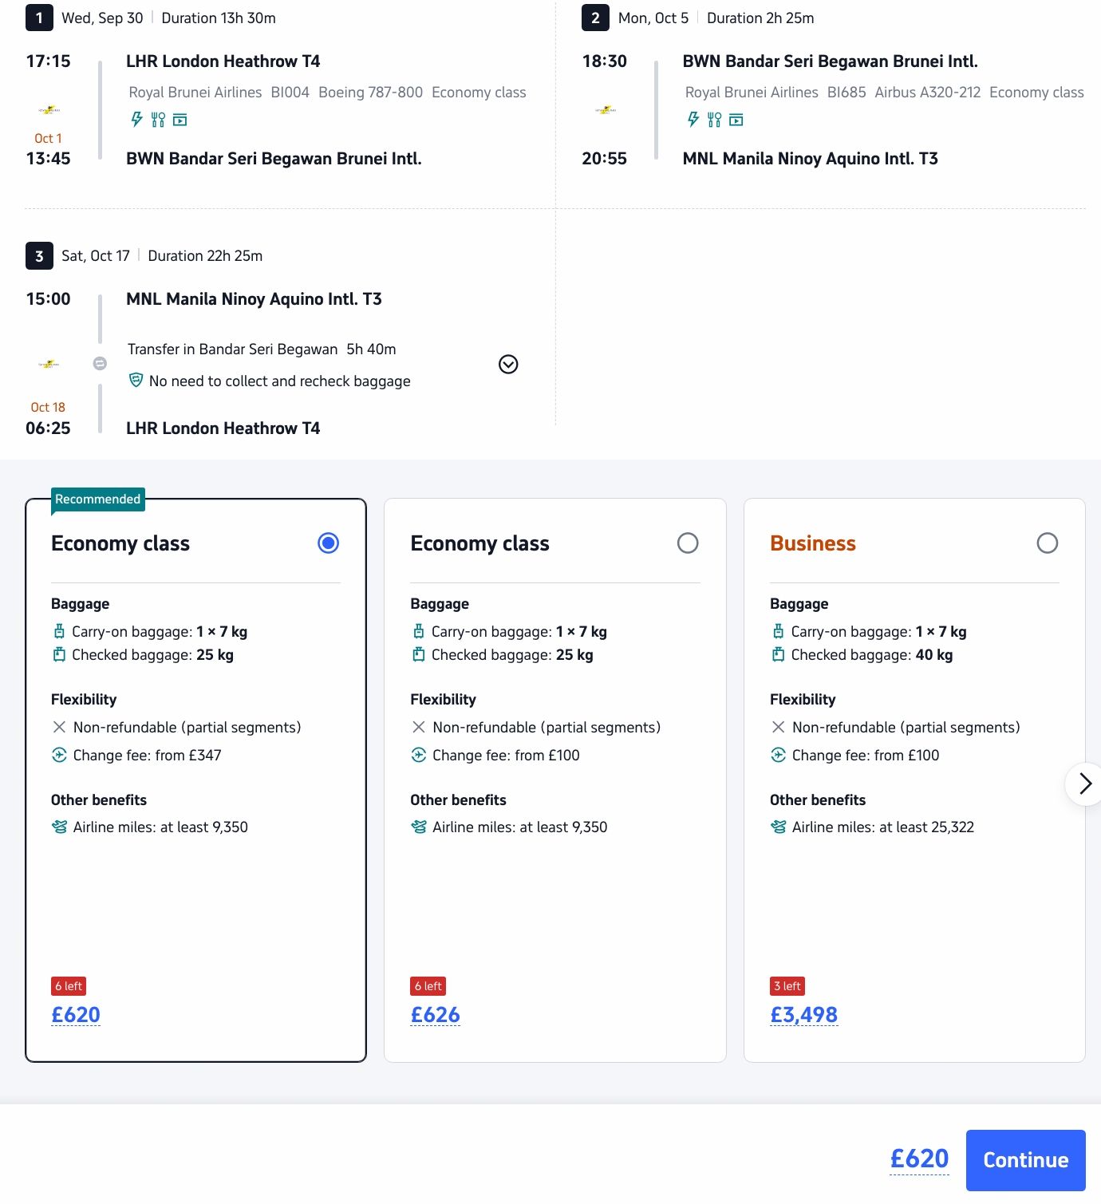
Task: Click the Continue button
Action: 1025,1160
